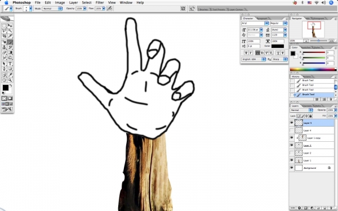
Task: Select the Type tool
Action: pyautogui.click(x=10, y=64)
